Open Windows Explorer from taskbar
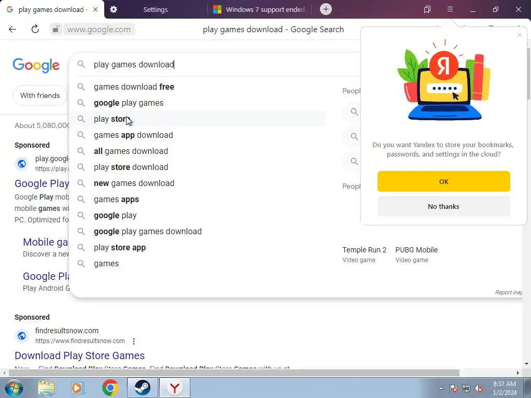Image resolution: width=531 pixels, height=398 pixels. coord(46,388)
